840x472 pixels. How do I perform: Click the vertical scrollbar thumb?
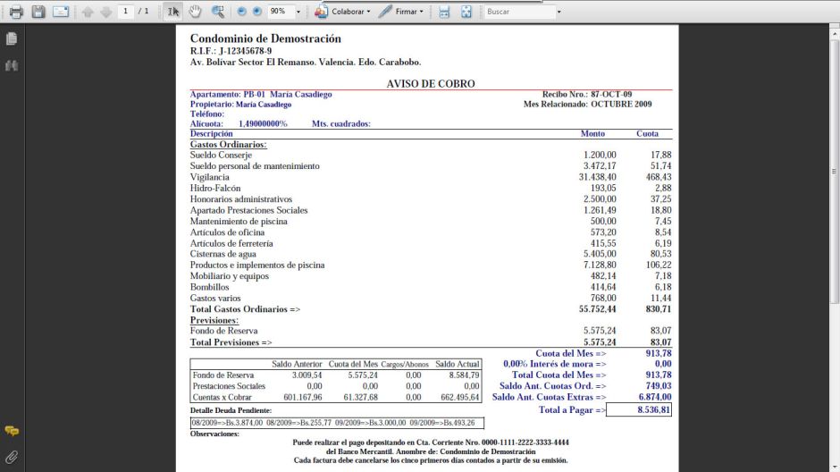tap(834, 172)
